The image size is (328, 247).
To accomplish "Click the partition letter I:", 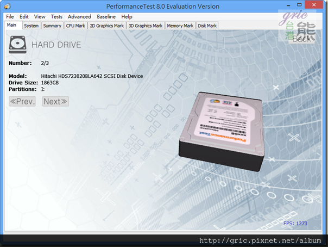I will 43,89.
